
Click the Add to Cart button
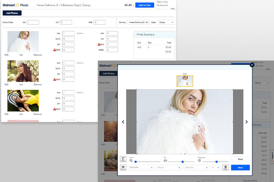144,5
